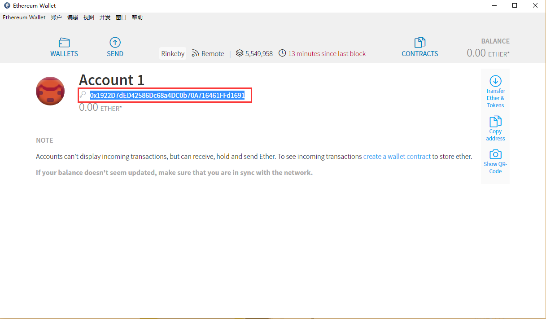
Task: Show the QR-Code of the address
Action: click(495, 162)
